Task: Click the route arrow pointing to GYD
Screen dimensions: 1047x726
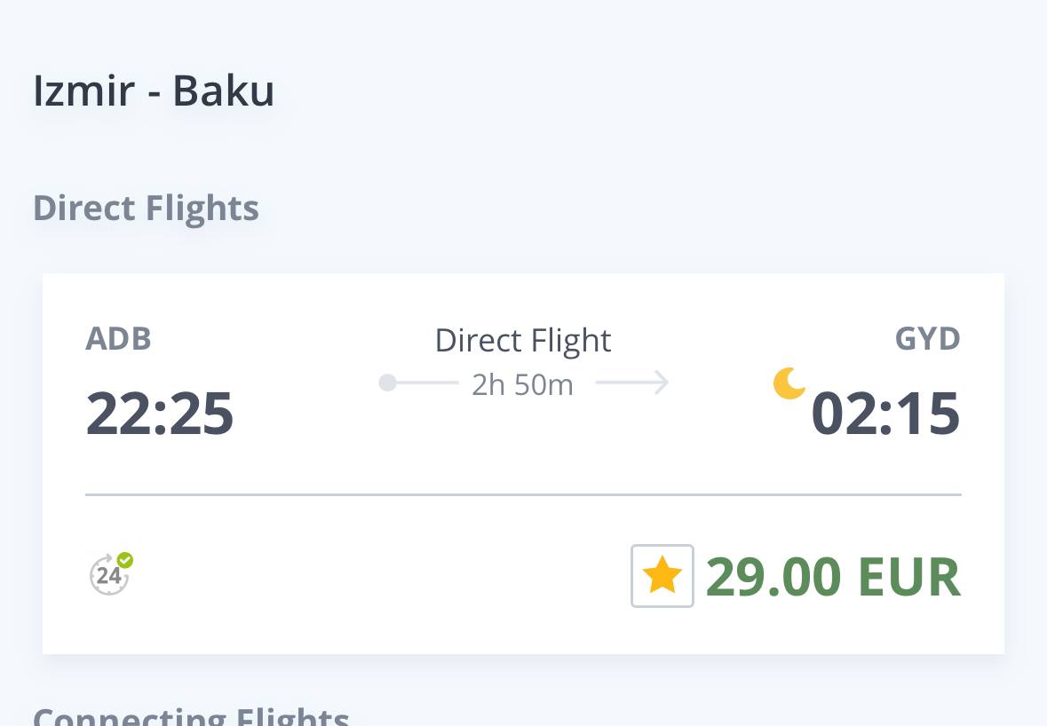Action: click(x=631, y=383)
